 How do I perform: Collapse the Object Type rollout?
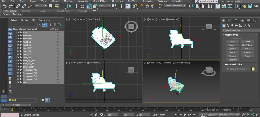click(x=232, y=35)
